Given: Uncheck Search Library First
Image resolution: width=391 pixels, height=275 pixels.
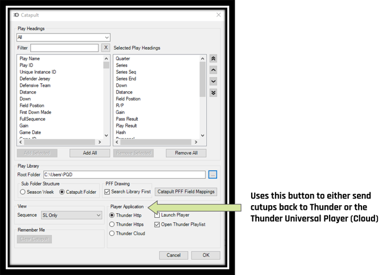Looking at the screenshot, I should click(107, 192).
